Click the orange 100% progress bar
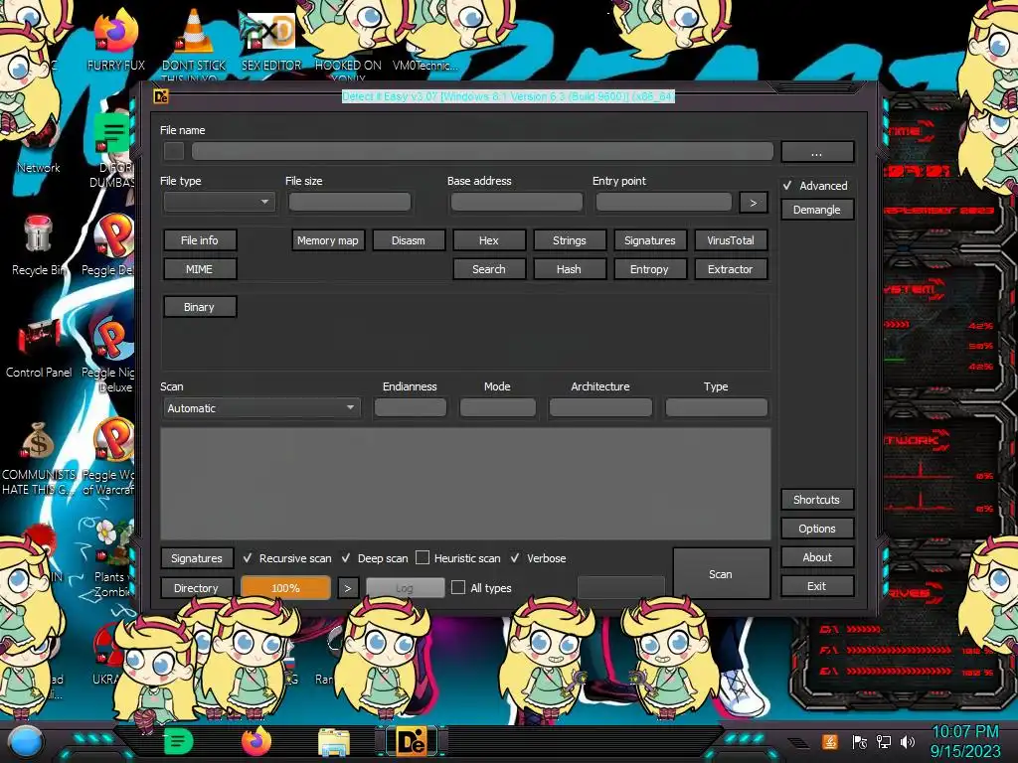 point(285,588)
